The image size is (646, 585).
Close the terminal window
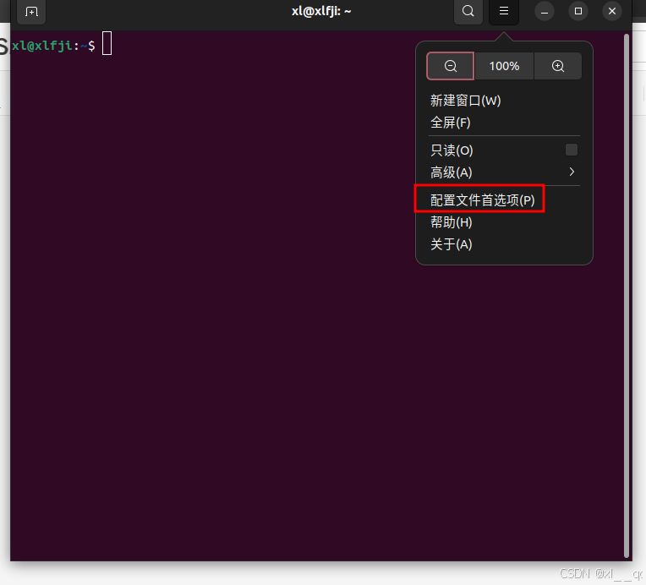tap(612, 11)
